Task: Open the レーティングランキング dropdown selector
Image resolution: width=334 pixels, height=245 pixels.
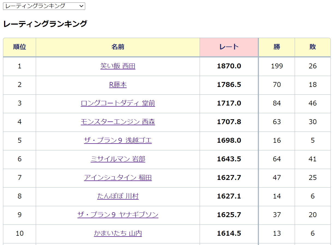Action: click(x=44, y=6)
